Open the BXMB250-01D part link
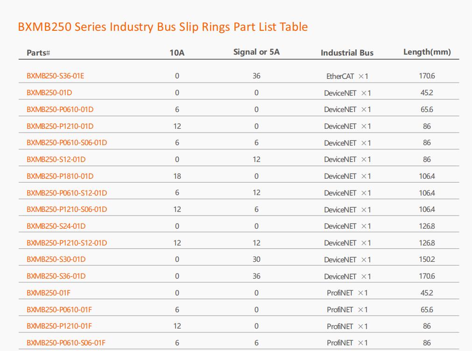Viewport: 472px width, 351px height. (49, 93)
